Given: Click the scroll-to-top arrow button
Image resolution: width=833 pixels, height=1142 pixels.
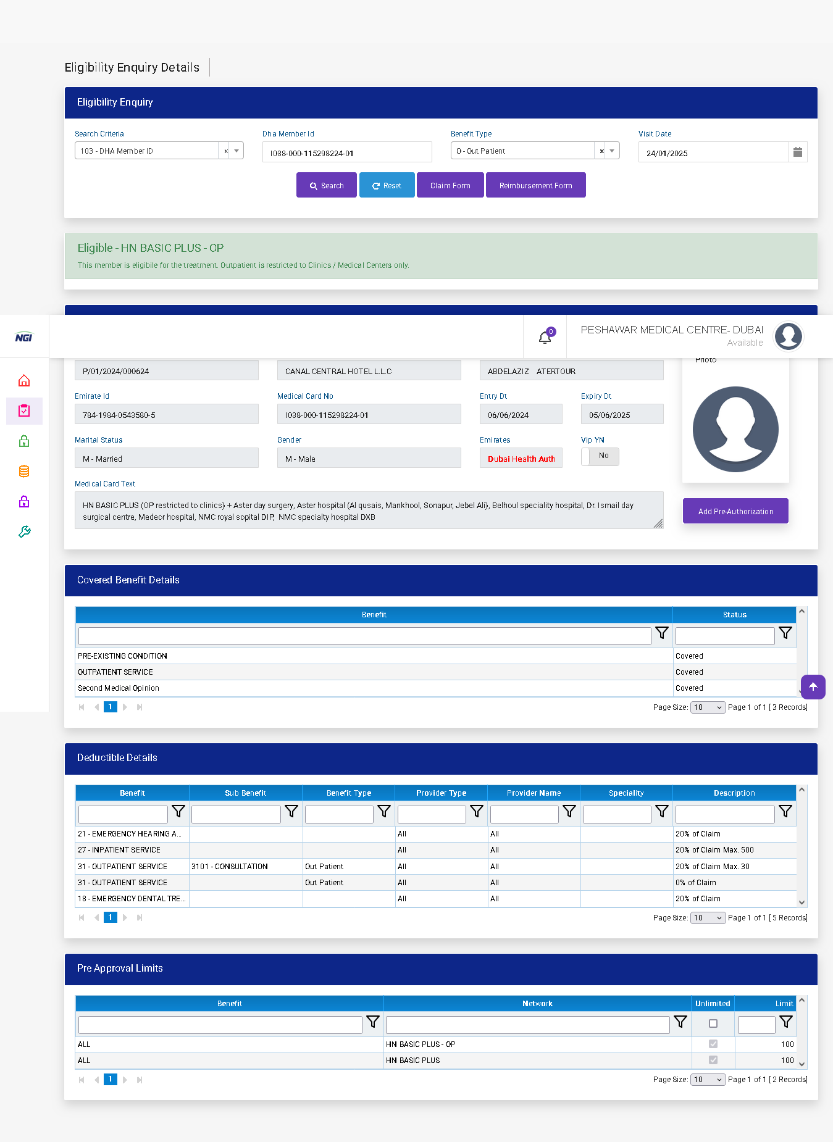Looking at the screenshot, I should [x=813, y=686].
